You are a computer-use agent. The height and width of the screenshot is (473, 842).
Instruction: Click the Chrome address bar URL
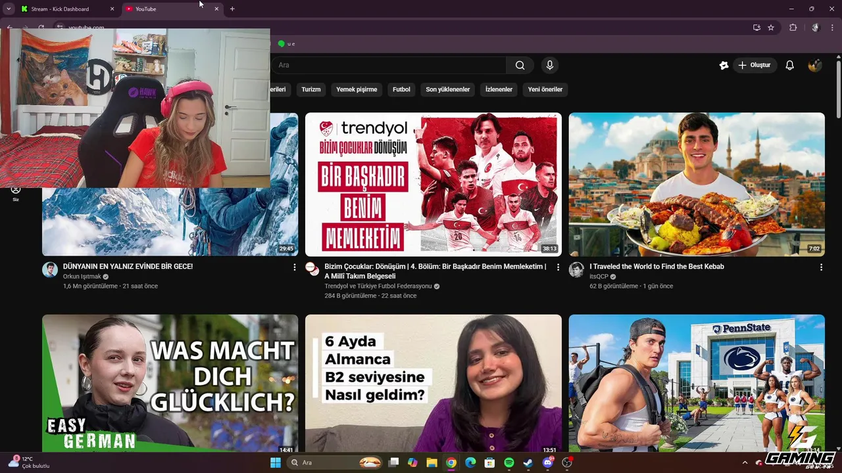[86, 28]
